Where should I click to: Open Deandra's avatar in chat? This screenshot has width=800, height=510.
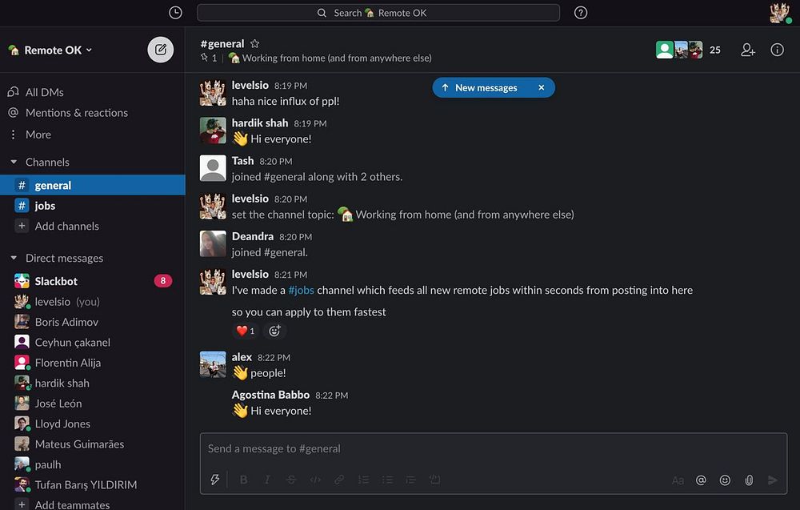213,243
